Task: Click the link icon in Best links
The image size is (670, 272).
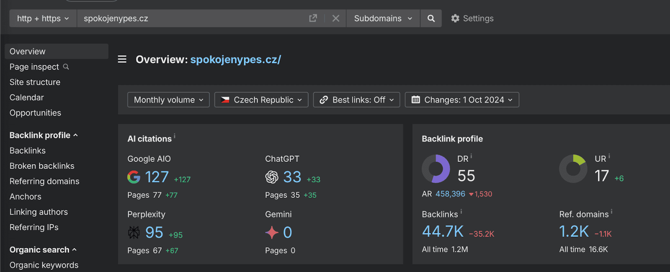Action: click(x=324, y=100)
